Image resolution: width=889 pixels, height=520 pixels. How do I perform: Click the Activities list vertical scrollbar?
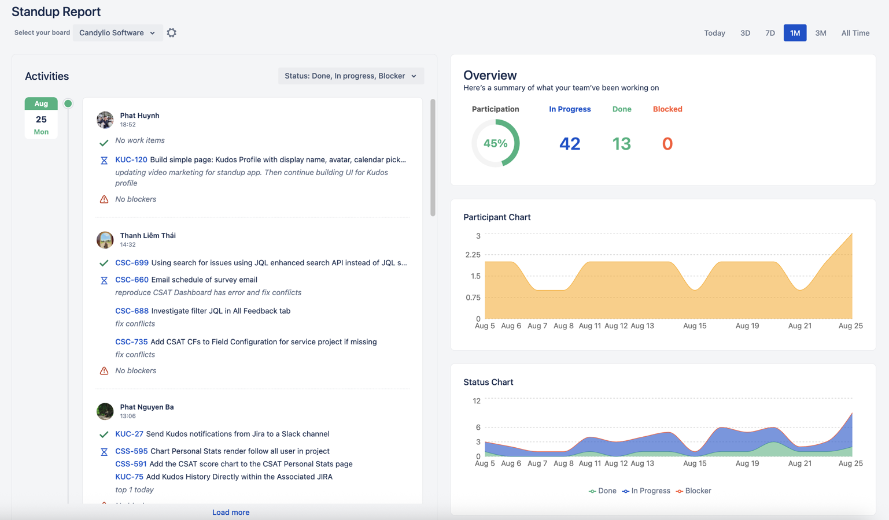pos(433,158)
